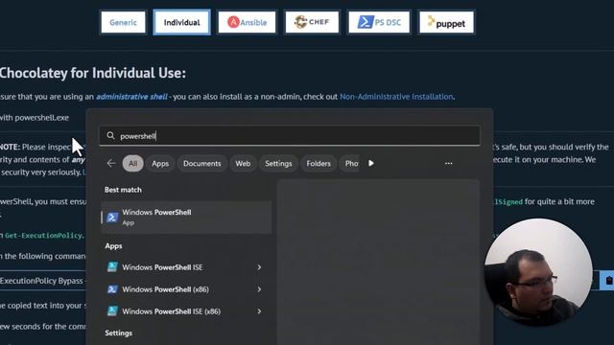
Task: Choose the Chef install method
Action: 312,22
